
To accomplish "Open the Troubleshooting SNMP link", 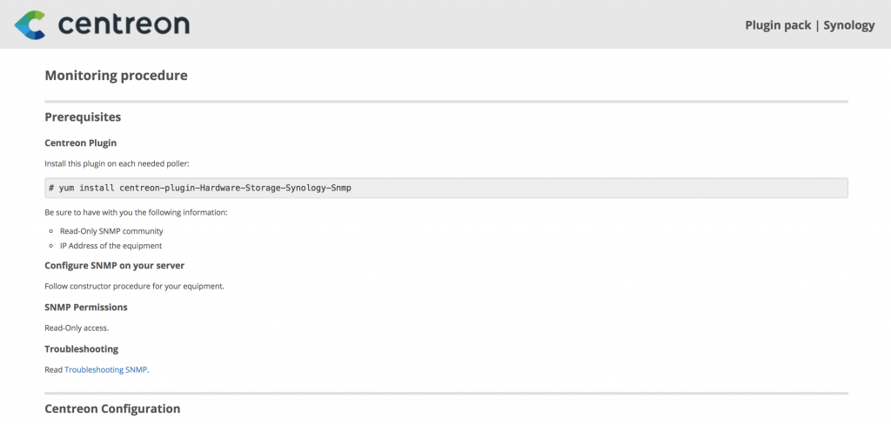I will (x=105, y=369).
